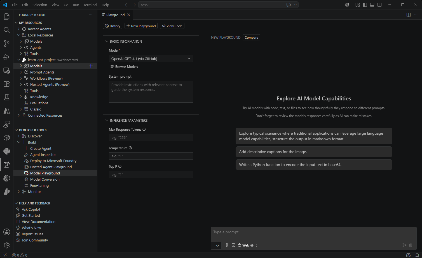Image resolution: width=422 pixels, height=258 pixels.
Task: Open Foundry Toolkit more actions menu
Action: pos(90,15)
